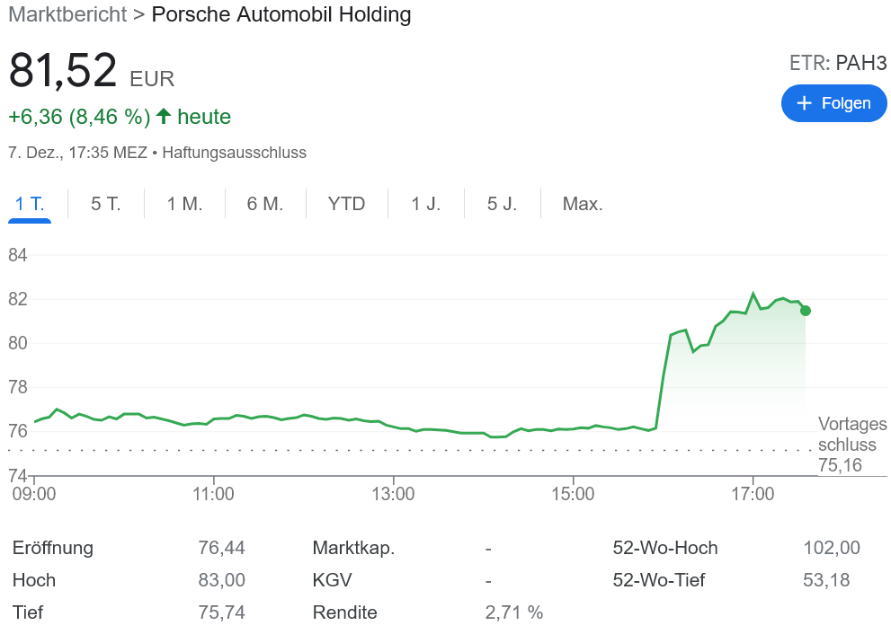
Task: Click the green up-arrow price change icon
Action: [x=164, y=117]
